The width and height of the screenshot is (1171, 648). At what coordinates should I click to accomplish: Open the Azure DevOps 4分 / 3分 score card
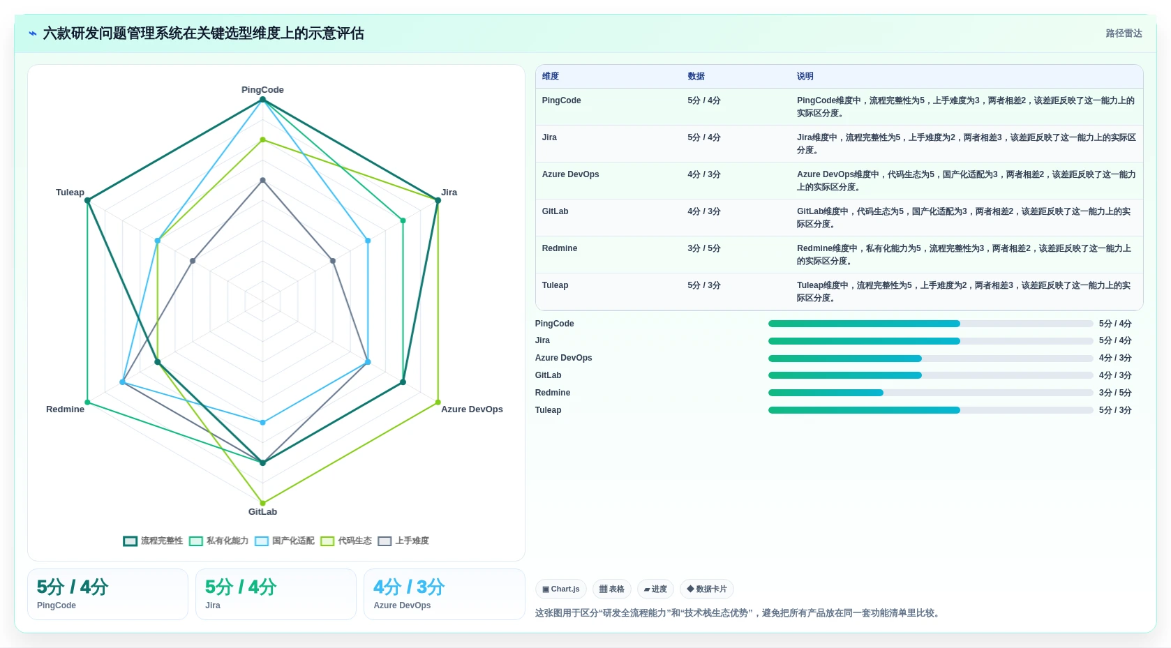click(x=444, y=594)
